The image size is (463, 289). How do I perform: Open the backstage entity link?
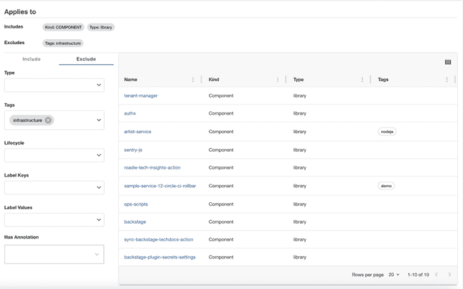(135, 222)
